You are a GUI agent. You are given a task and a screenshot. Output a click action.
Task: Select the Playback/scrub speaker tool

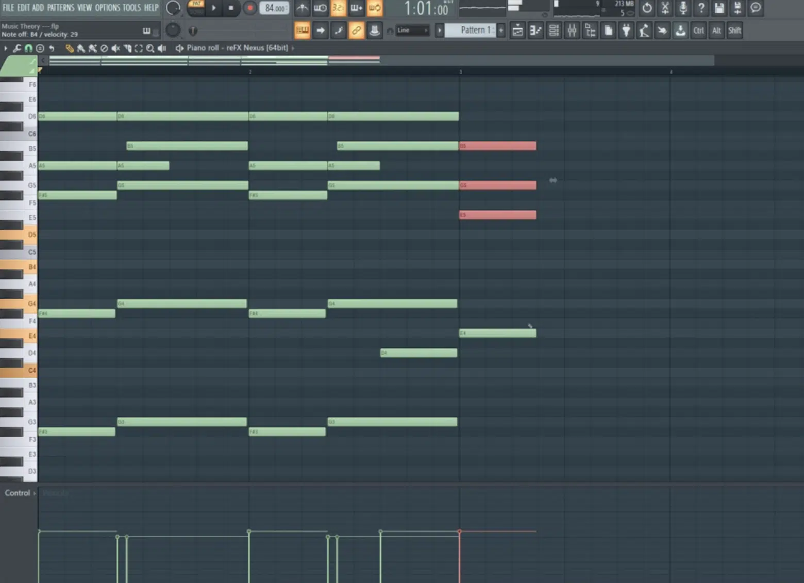[x=162, y=48]
